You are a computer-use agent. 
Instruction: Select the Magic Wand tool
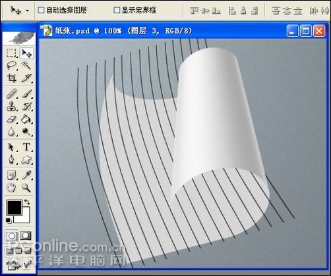click(x=26, y=65)
